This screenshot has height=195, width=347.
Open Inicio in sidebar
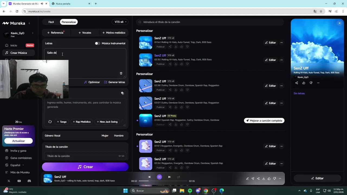coord(19,45)
